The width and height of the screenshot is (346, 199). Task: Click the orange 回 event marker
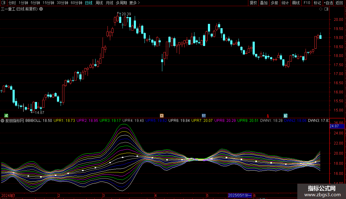(162, 116)
